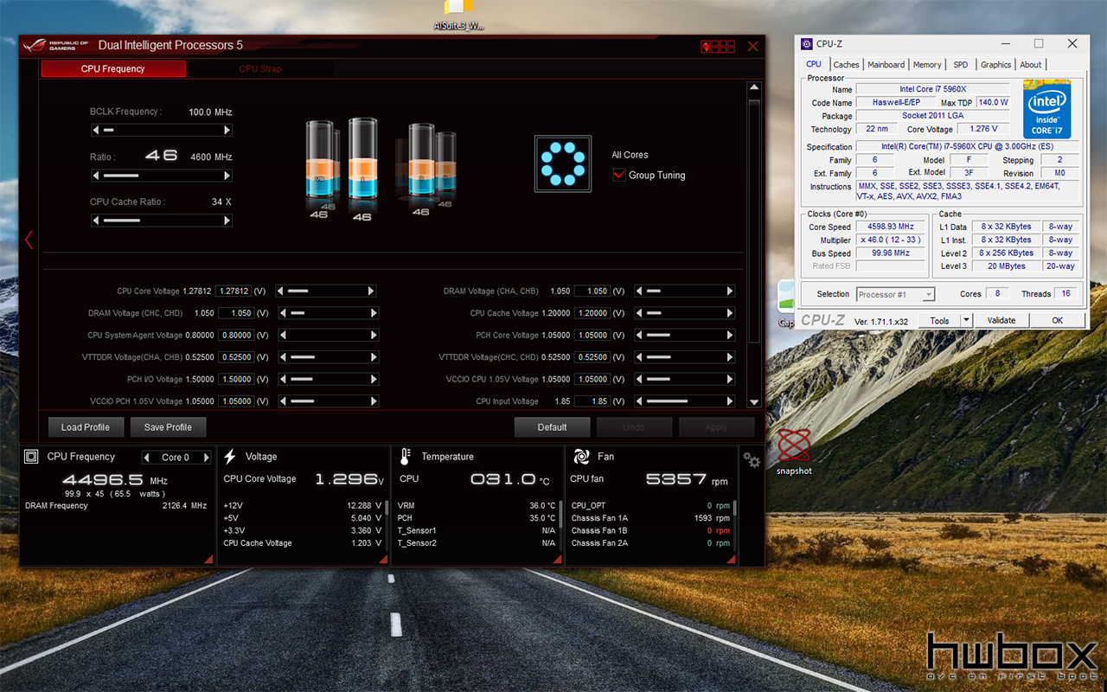Click the CPU Input Voltage slider track
Image resolution: width=1107 pixels, height=692 pixels.
tap(684, 401)
